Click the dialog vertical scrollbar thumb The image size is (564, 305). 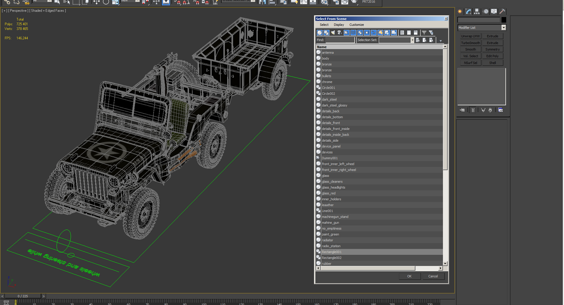(445, 109)
